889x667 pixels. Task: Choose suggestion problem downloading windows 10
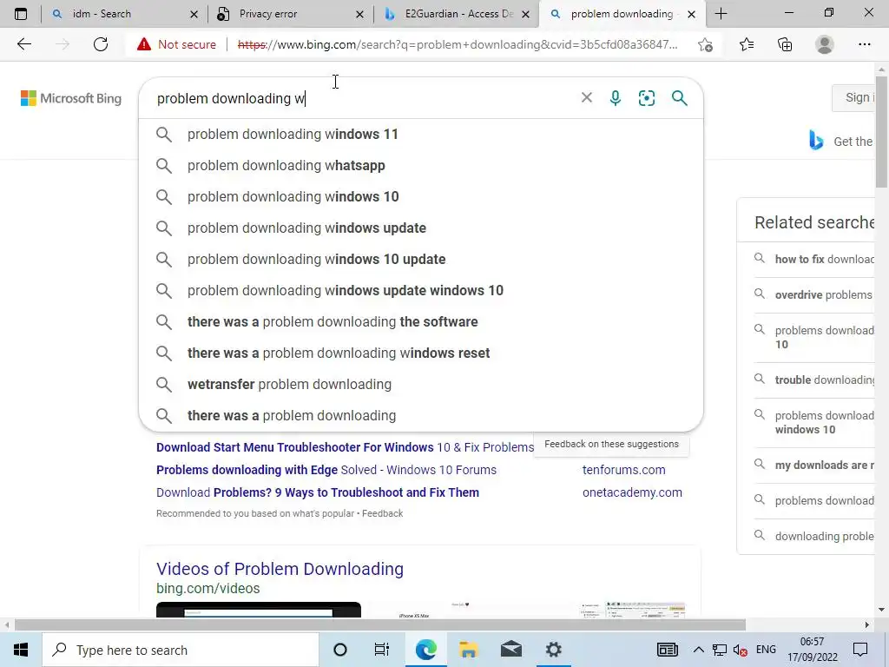click(x=421, y=197)
